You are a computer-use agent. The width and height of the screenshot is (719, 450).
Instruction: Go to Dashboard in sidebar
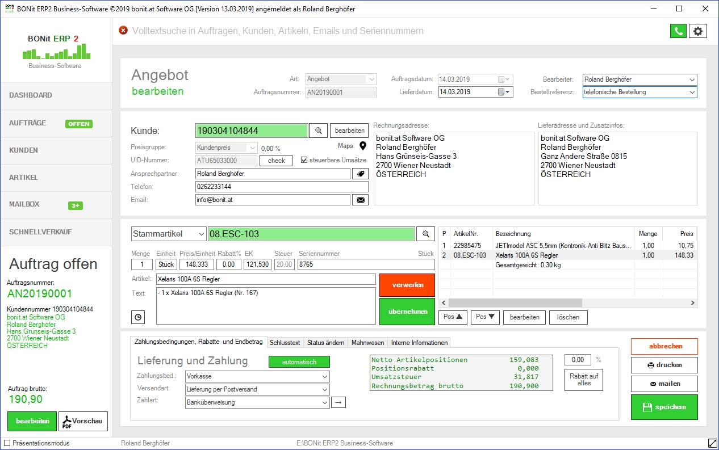point(56,95)
